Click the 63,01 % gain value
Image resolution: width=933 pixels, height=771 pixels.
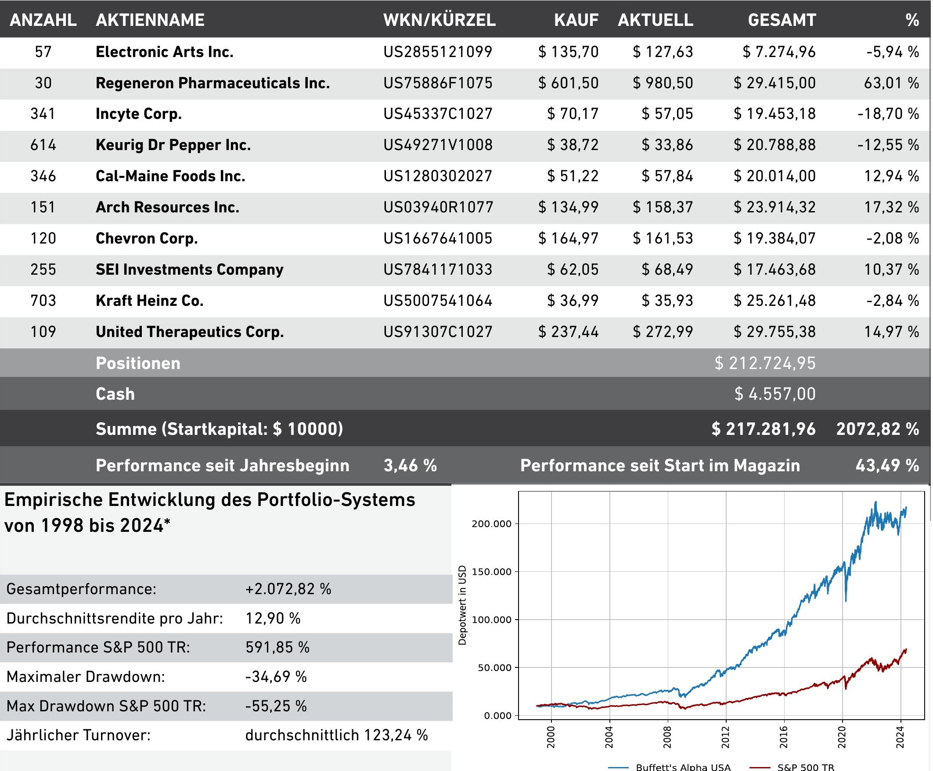pos(891,83)
